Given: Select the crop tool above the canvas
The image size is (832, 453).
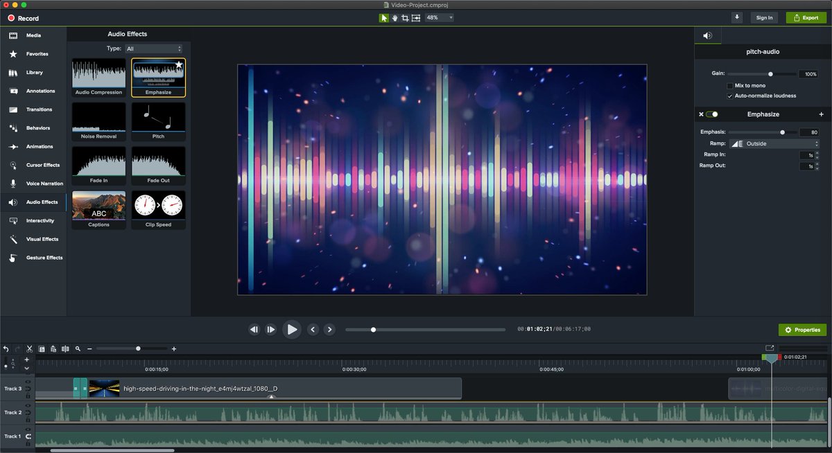Looking at the screenshot, I should 405,17.
